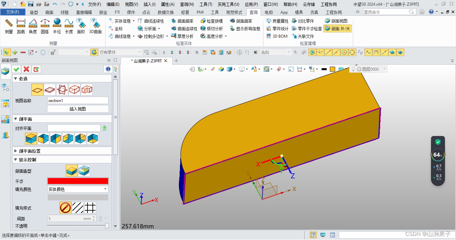The width and height of the screenshot is (456, 240).
Task: Select the crossed-grid 填充样式 hatch pattern
Action: tap(90, 208)
